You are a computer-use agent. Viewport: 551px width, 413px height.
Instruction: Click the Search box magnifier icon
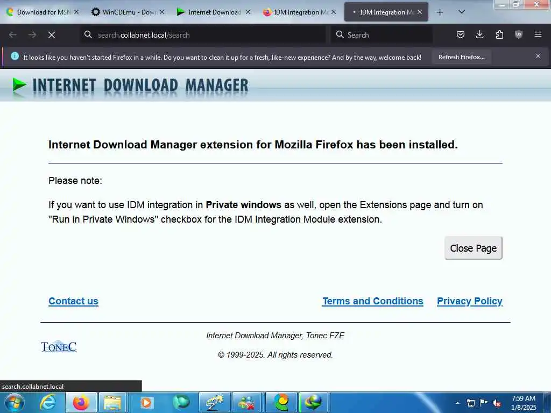coord(340,34)
